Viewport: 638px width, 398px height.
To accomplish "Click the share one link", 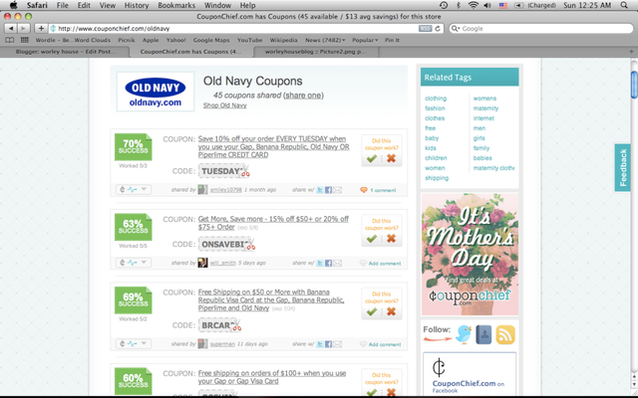I will tap(303, 96).
